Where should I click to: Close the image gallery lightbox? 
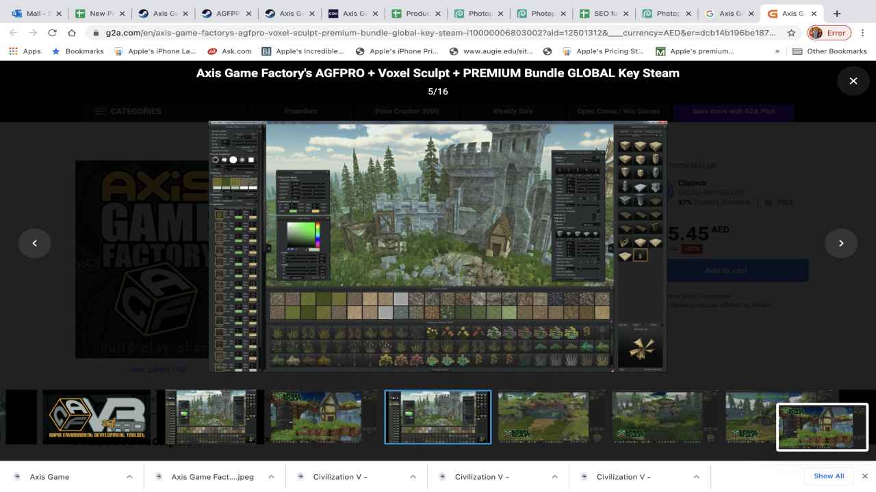pyautogui.click(x=853, y=81)
